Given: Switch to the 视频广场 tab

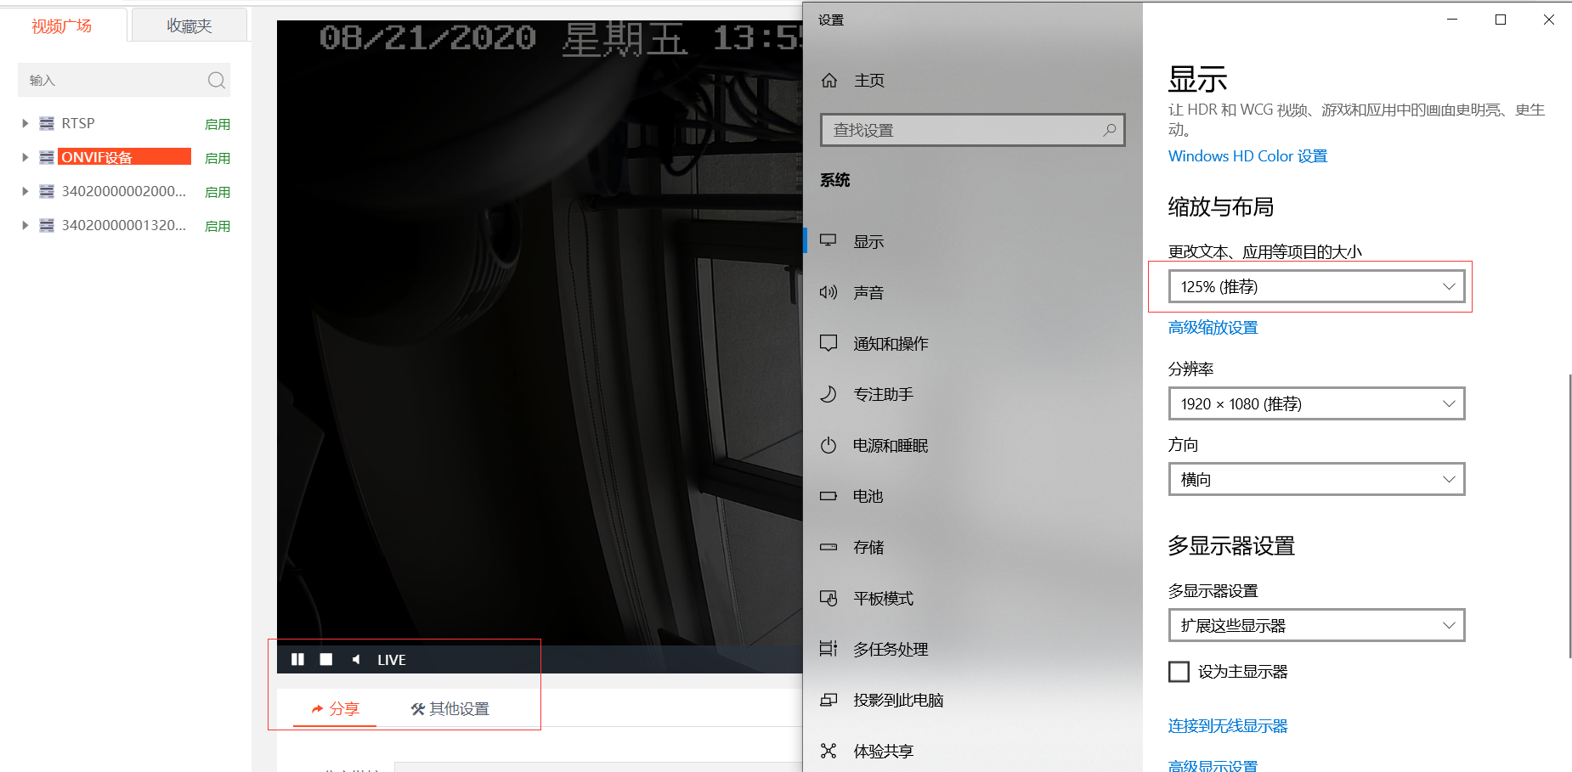Looking at the screenshot, I should 62,25.
